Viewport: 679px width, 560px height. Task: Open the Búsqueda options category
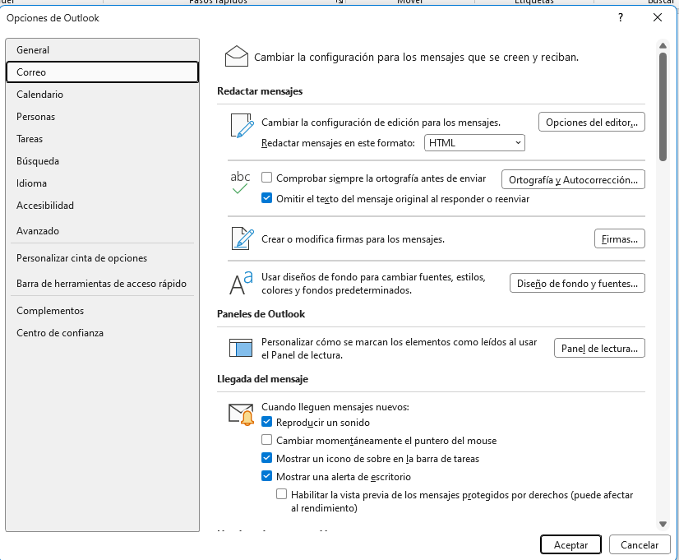102,161
